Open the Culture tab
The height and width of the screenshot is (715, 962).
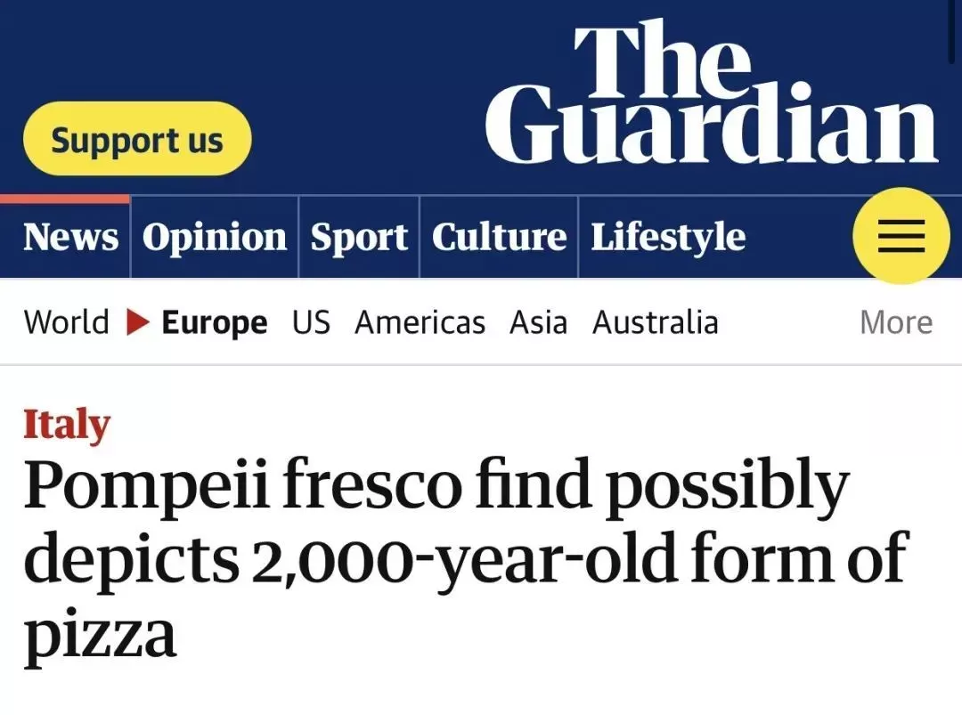point(499,237)
